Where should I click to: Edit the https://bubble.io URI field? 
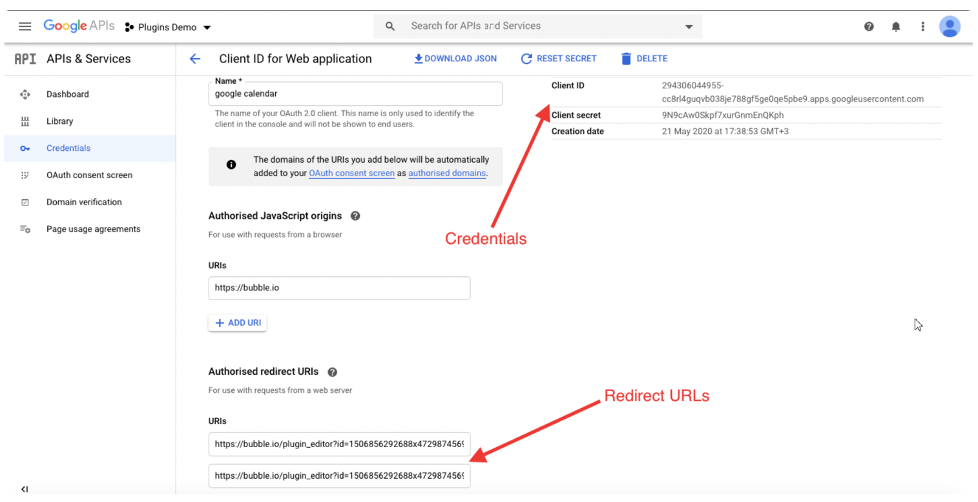339,288
